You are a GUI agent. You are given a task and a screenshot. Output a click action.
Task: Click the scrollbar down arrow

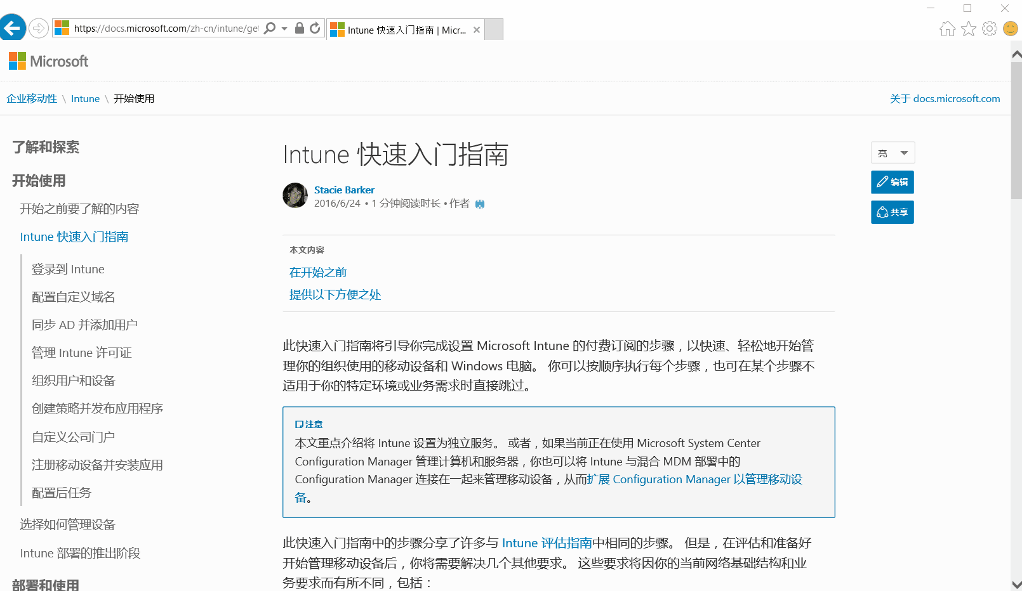(1016, 585)
